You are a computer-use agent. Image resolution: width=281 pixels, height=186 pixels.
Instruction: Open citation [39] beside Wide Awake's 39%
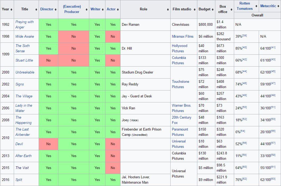pos(244,36)
